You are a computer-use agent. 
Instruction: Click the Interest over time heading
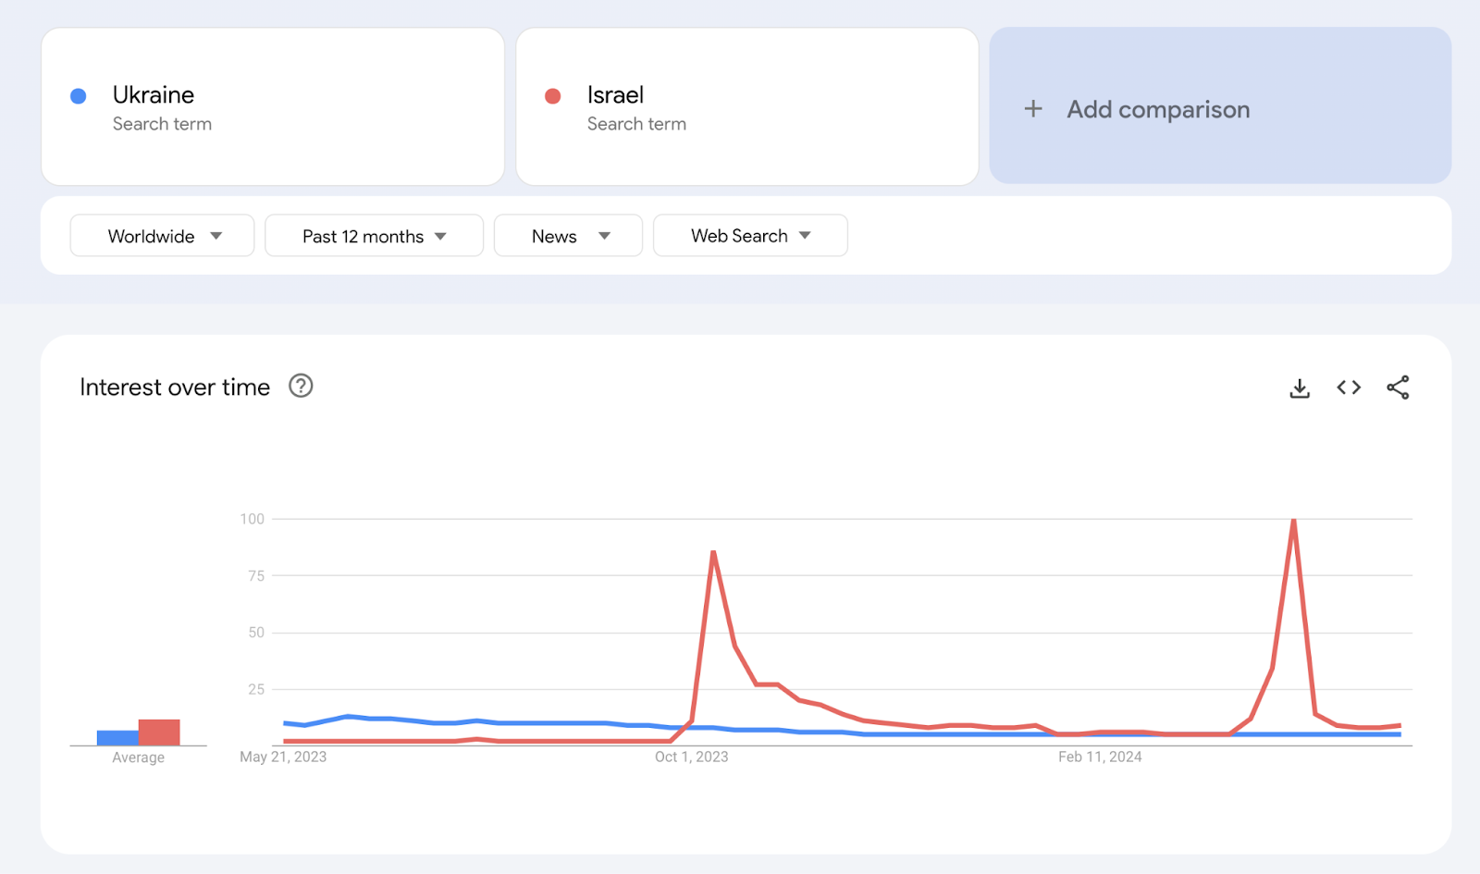click(x=175, y=387)
